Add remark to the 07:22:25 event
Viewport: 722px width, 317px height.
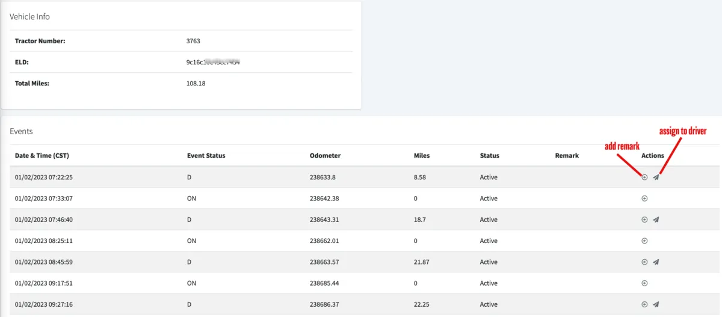click(x=644, y=177)
